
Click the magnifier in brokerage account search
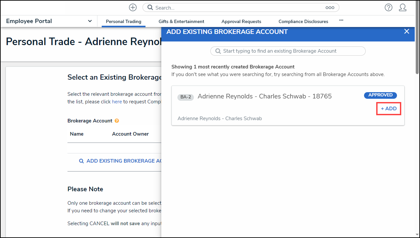tap(218, 51)
